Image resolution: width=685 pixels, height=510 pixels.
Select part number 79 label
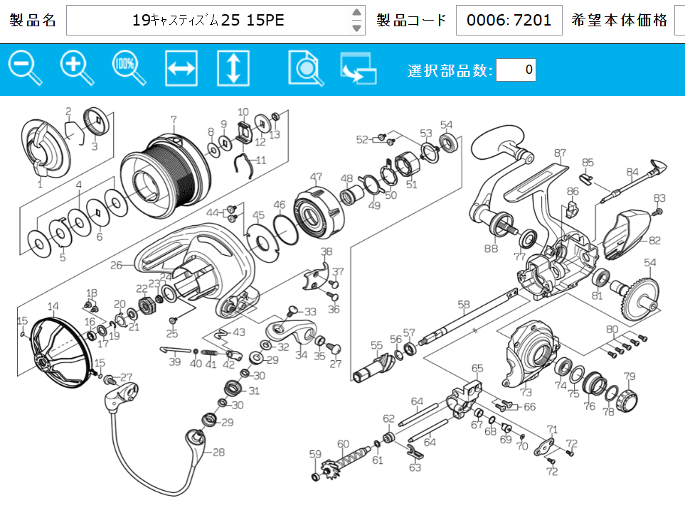tap(630, 376)
